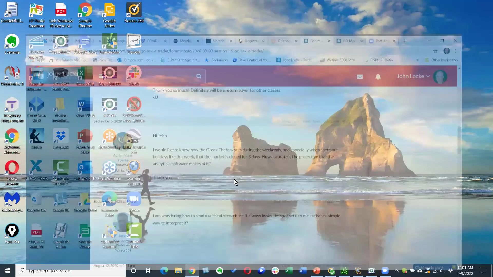Screen dimensions: 493x277
Task: Open the Other bookmarks folder
Action: pyautogui.click(x=441, y=60)
